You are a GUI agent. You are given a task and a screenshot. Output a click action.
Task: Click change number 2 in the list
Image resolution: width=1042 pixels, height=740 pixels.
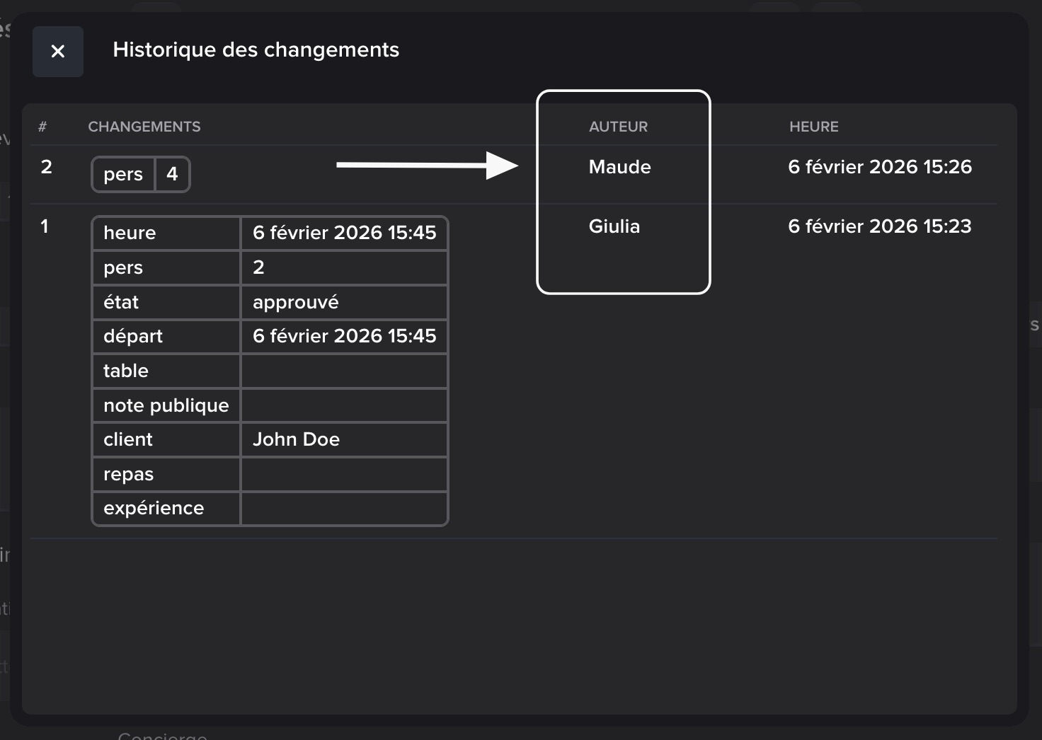[x=47, y=167]
